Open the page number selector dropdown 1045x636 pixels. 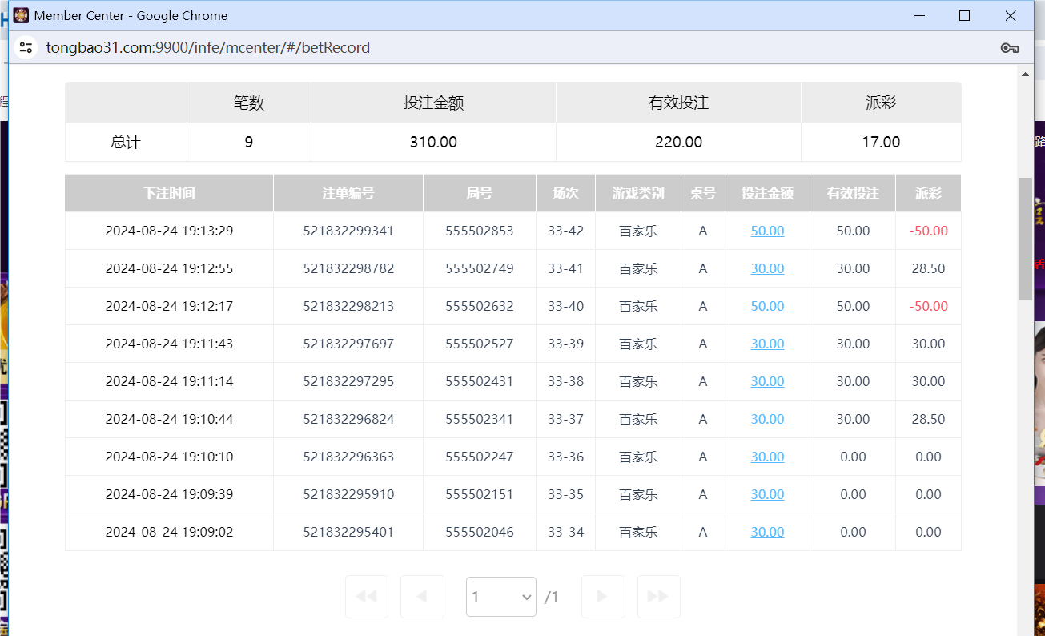tap(500, 596)
